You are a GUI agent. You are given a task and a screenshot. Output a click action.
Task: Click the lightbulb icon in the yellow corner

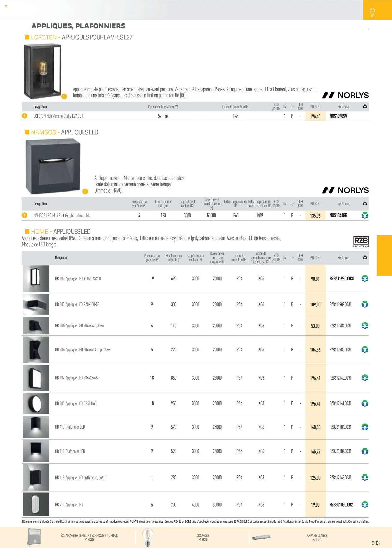pyautogui.click(x=372, y=12)
